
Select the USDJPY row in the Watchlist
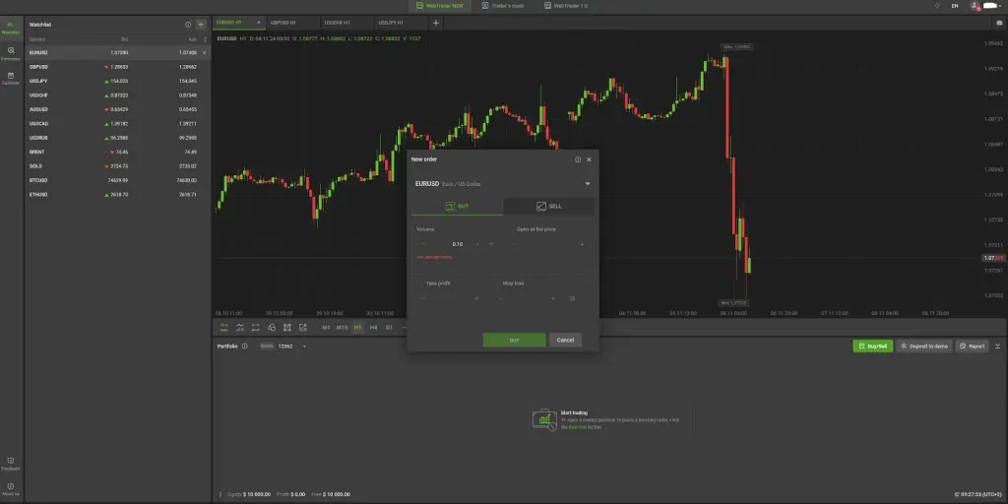[x=118, y=81]
